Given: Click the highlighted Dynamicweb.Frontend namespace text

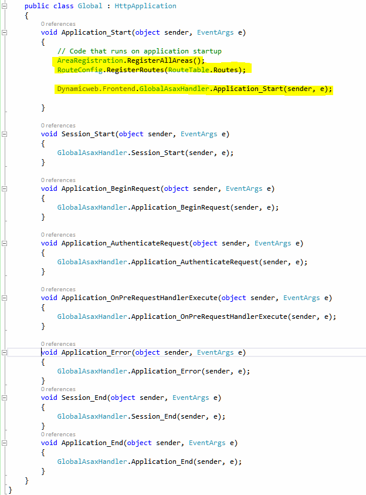Looking at the screenshot, I should pyautogui.click(x=97, y=89).
